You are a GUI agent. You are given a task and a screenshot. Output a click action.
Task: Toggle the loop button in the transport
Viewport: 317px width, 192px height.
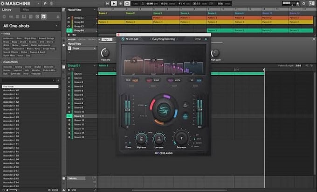pos(127,3)
